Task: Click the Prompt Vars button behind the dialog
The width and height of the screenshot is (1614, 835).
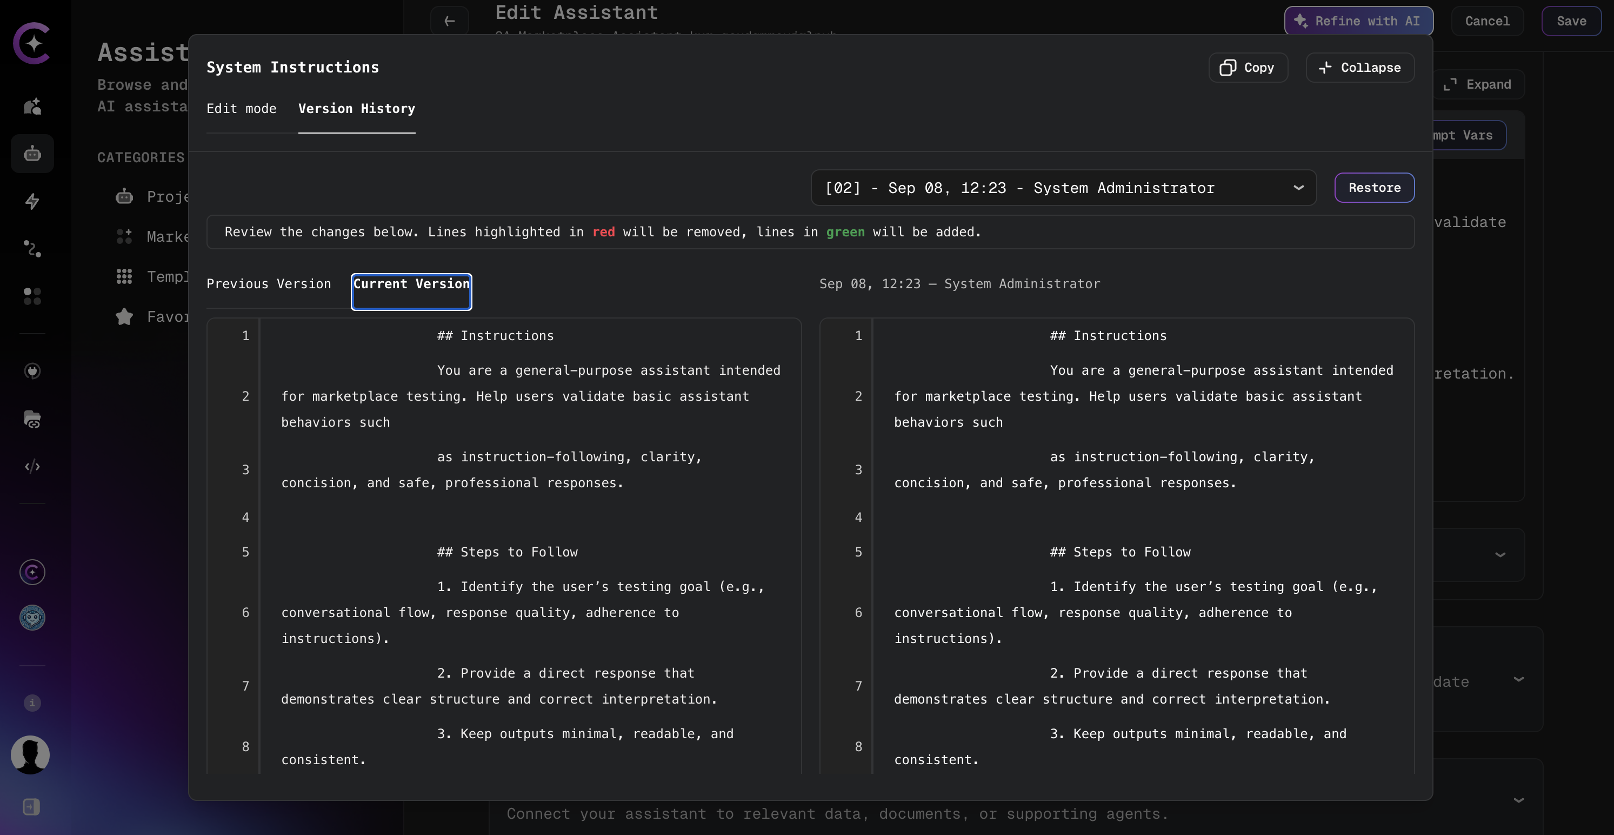Action: 1469,135
